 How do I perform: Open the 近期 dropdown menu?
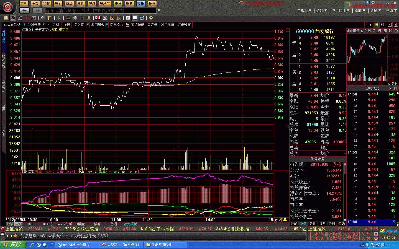coord(321,11)
